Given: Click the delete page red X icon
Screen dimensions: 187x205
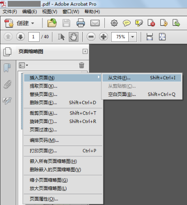Looking at the screenshot, I should pos(151,23).
